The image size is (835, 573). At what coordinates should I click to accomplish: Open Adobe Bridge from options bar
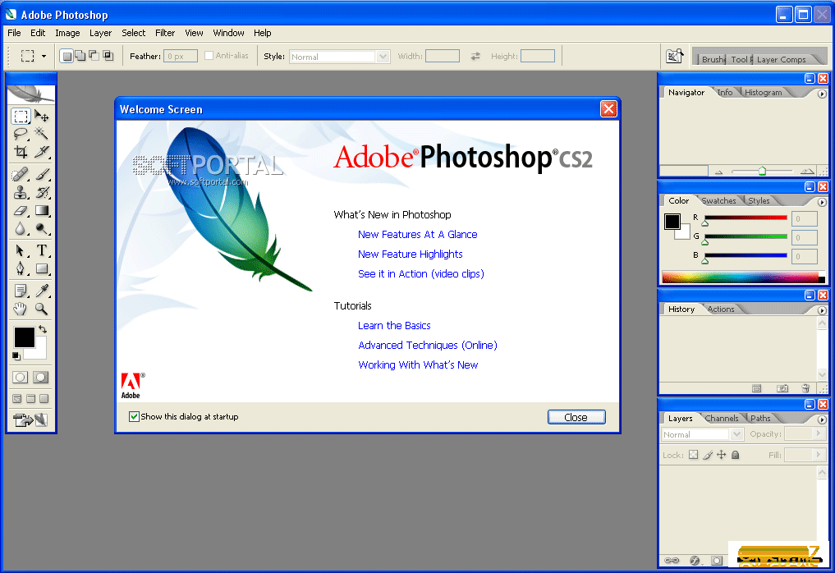click(x=675, y=56)
